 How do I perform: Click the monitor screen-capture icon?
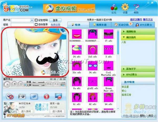click(x=58, y=96)
